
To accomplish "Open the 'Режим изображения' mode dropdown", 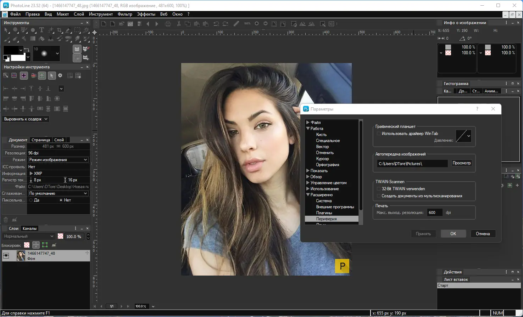I will coord(58,160).
